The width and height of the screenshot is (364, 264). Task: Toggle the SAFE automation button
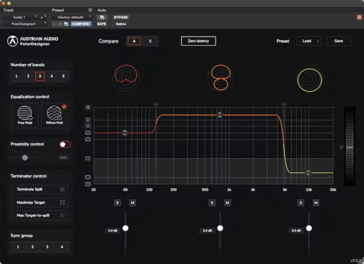coord(102,24)
